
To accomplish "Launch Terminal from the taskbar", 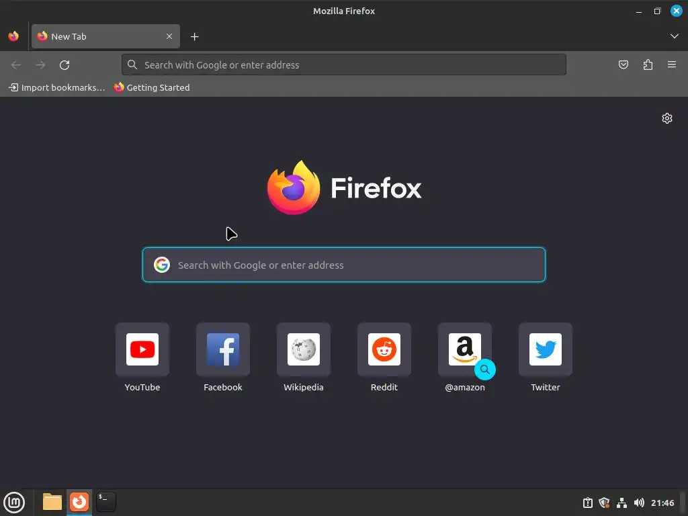I will pyautogui.click(x=106, y=502).
